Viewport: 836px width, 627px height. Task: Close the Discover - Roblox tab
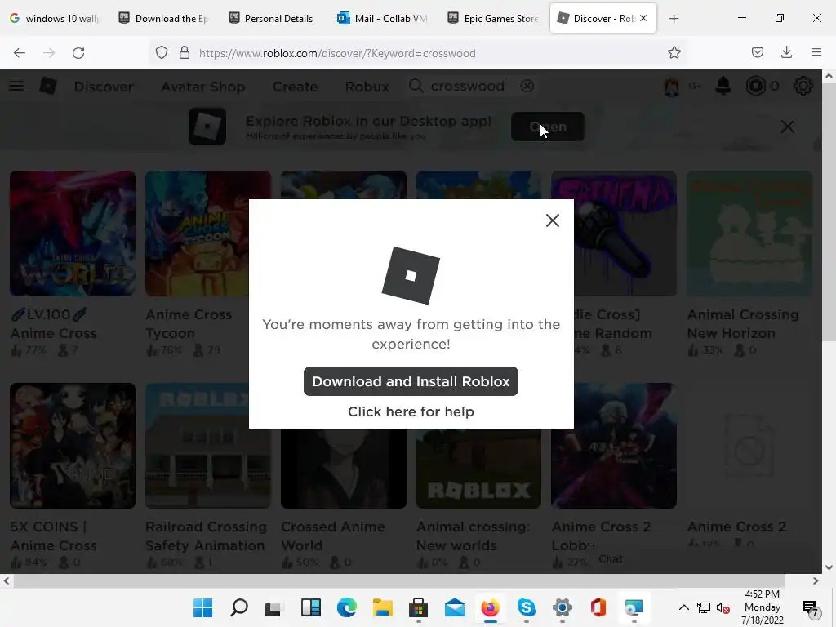[x=643, y=18]
